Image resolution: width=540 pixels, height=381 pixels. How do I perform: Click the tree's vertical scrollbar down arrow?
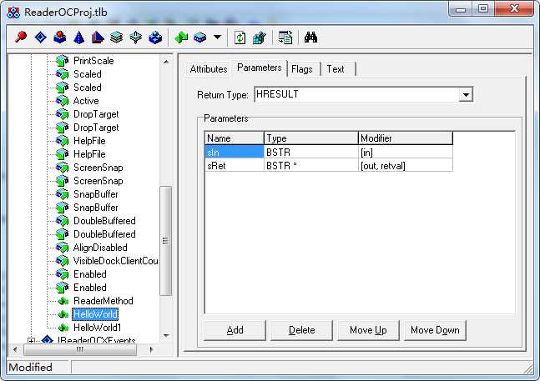point(166,335)
